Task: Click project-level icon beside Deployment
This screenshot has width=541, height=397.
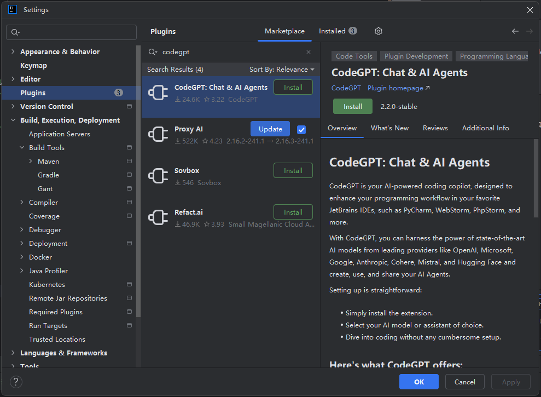Action: tap(130, 243)
